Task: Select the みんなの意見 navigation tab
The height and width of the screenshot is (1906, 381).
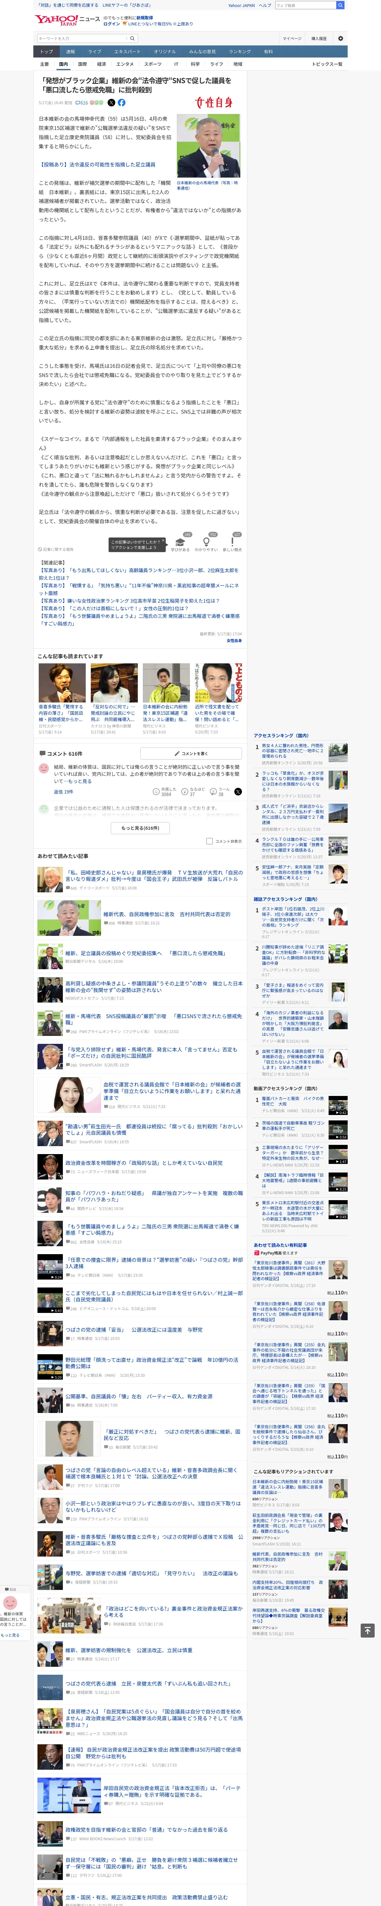Action: point(202,52)
